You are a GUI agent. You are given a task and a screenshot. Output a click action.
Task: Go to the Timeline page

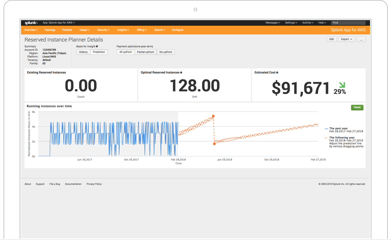click(x=67, y=30)
